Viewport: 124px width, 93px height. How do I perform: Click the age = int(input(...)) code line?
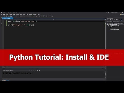point(22,21)
